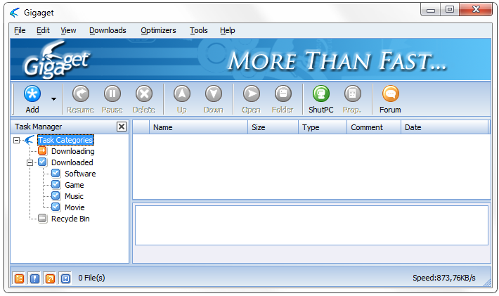Click the Resume toolbar icon
Viewport: 499px width, 296px height.
(81, 94)
